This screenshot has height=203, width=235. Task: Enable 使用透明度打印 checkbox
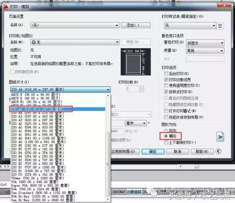166,86
